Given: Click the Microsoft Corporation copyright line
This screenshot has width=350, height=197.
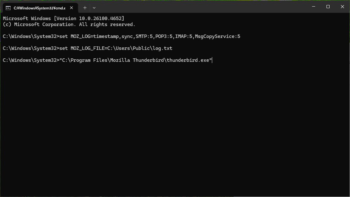Looking at the screenshot, I should click(69, 24).
